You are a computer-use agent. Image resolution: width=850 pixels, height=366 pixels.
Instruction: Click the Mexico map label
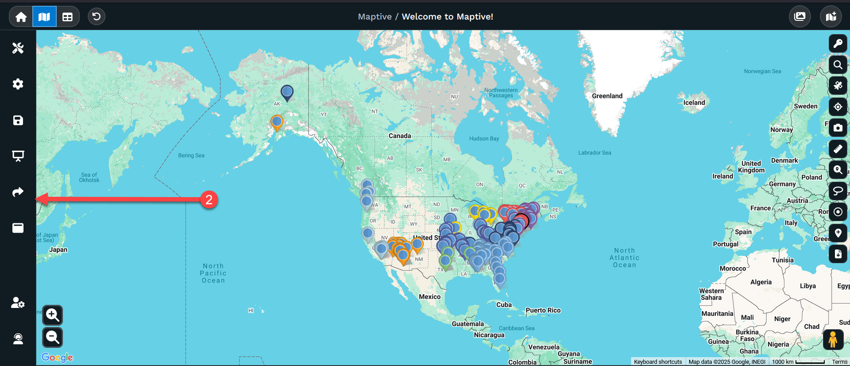pos(430,297)
